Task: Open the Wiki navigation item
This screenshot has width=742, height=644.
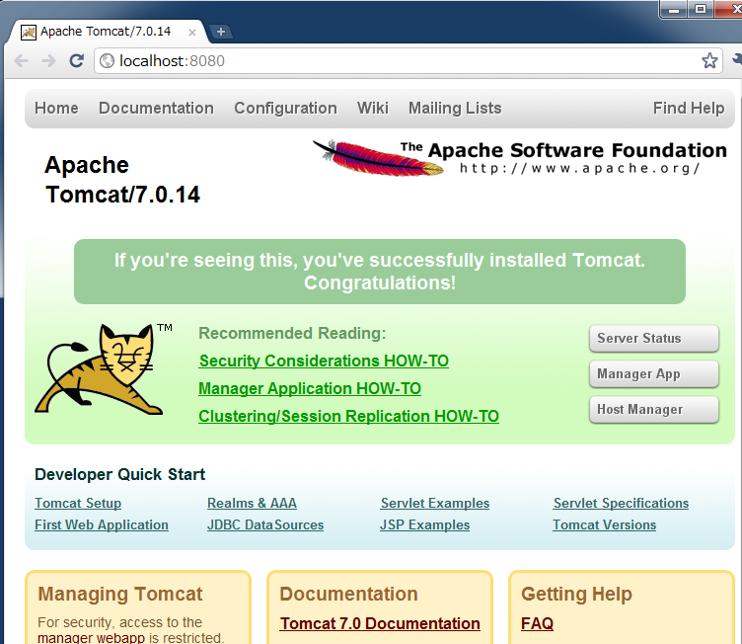Action: tap(373, 108)
